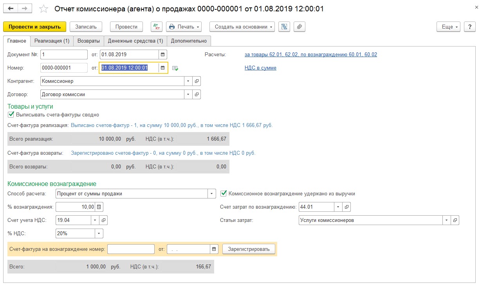Open attached files paperclip icon
This screenshot has width=480, height=286.
(300, 27)
